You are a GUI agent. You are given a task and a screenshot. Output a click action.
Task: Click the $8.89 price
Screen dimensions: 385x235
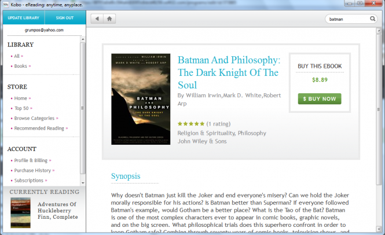point(320,80)
